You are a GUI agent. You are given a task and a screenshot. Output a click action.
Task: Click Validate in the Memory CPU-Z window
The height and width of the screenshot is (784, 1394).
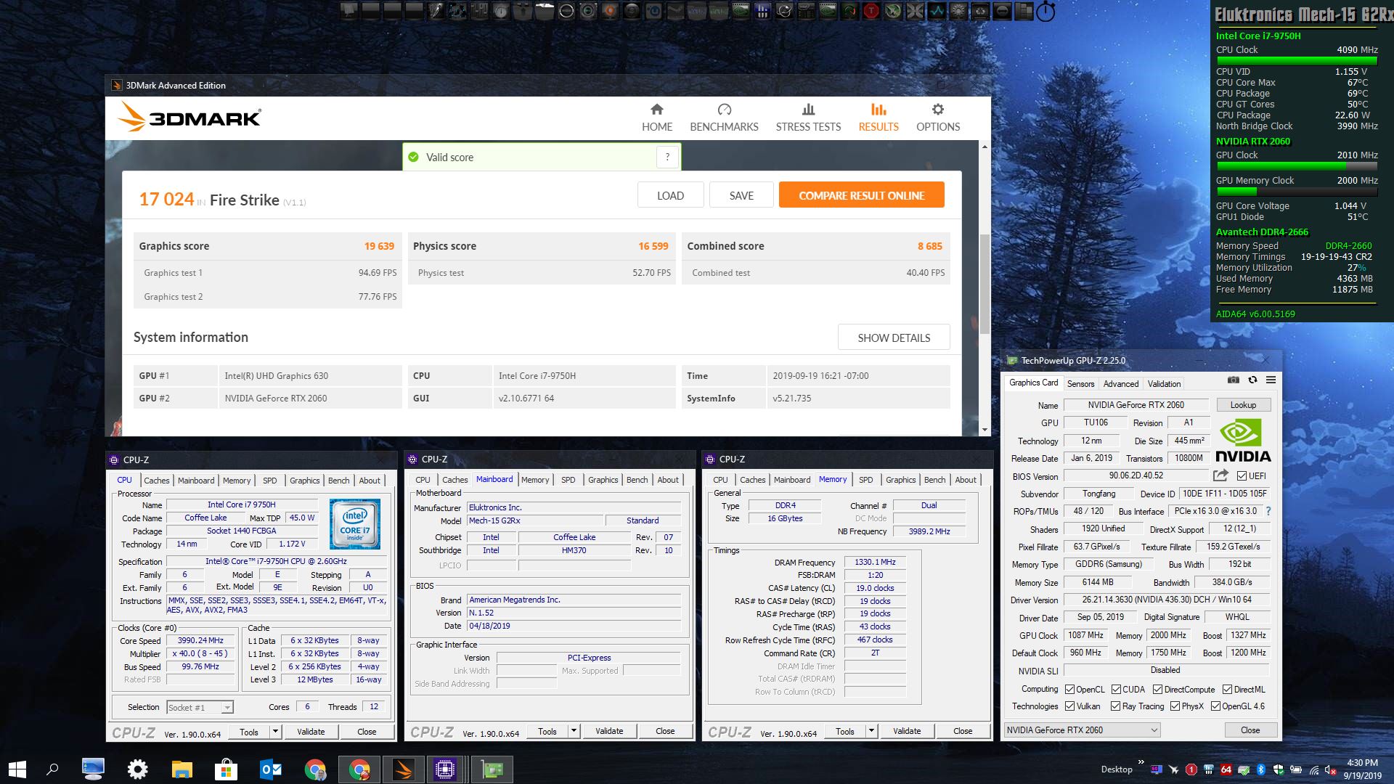click(x=906, y=731)
